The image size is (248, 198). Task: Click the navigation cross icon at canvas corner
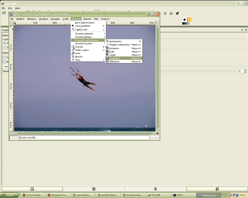pyautogui.click(x=157, y=133)
